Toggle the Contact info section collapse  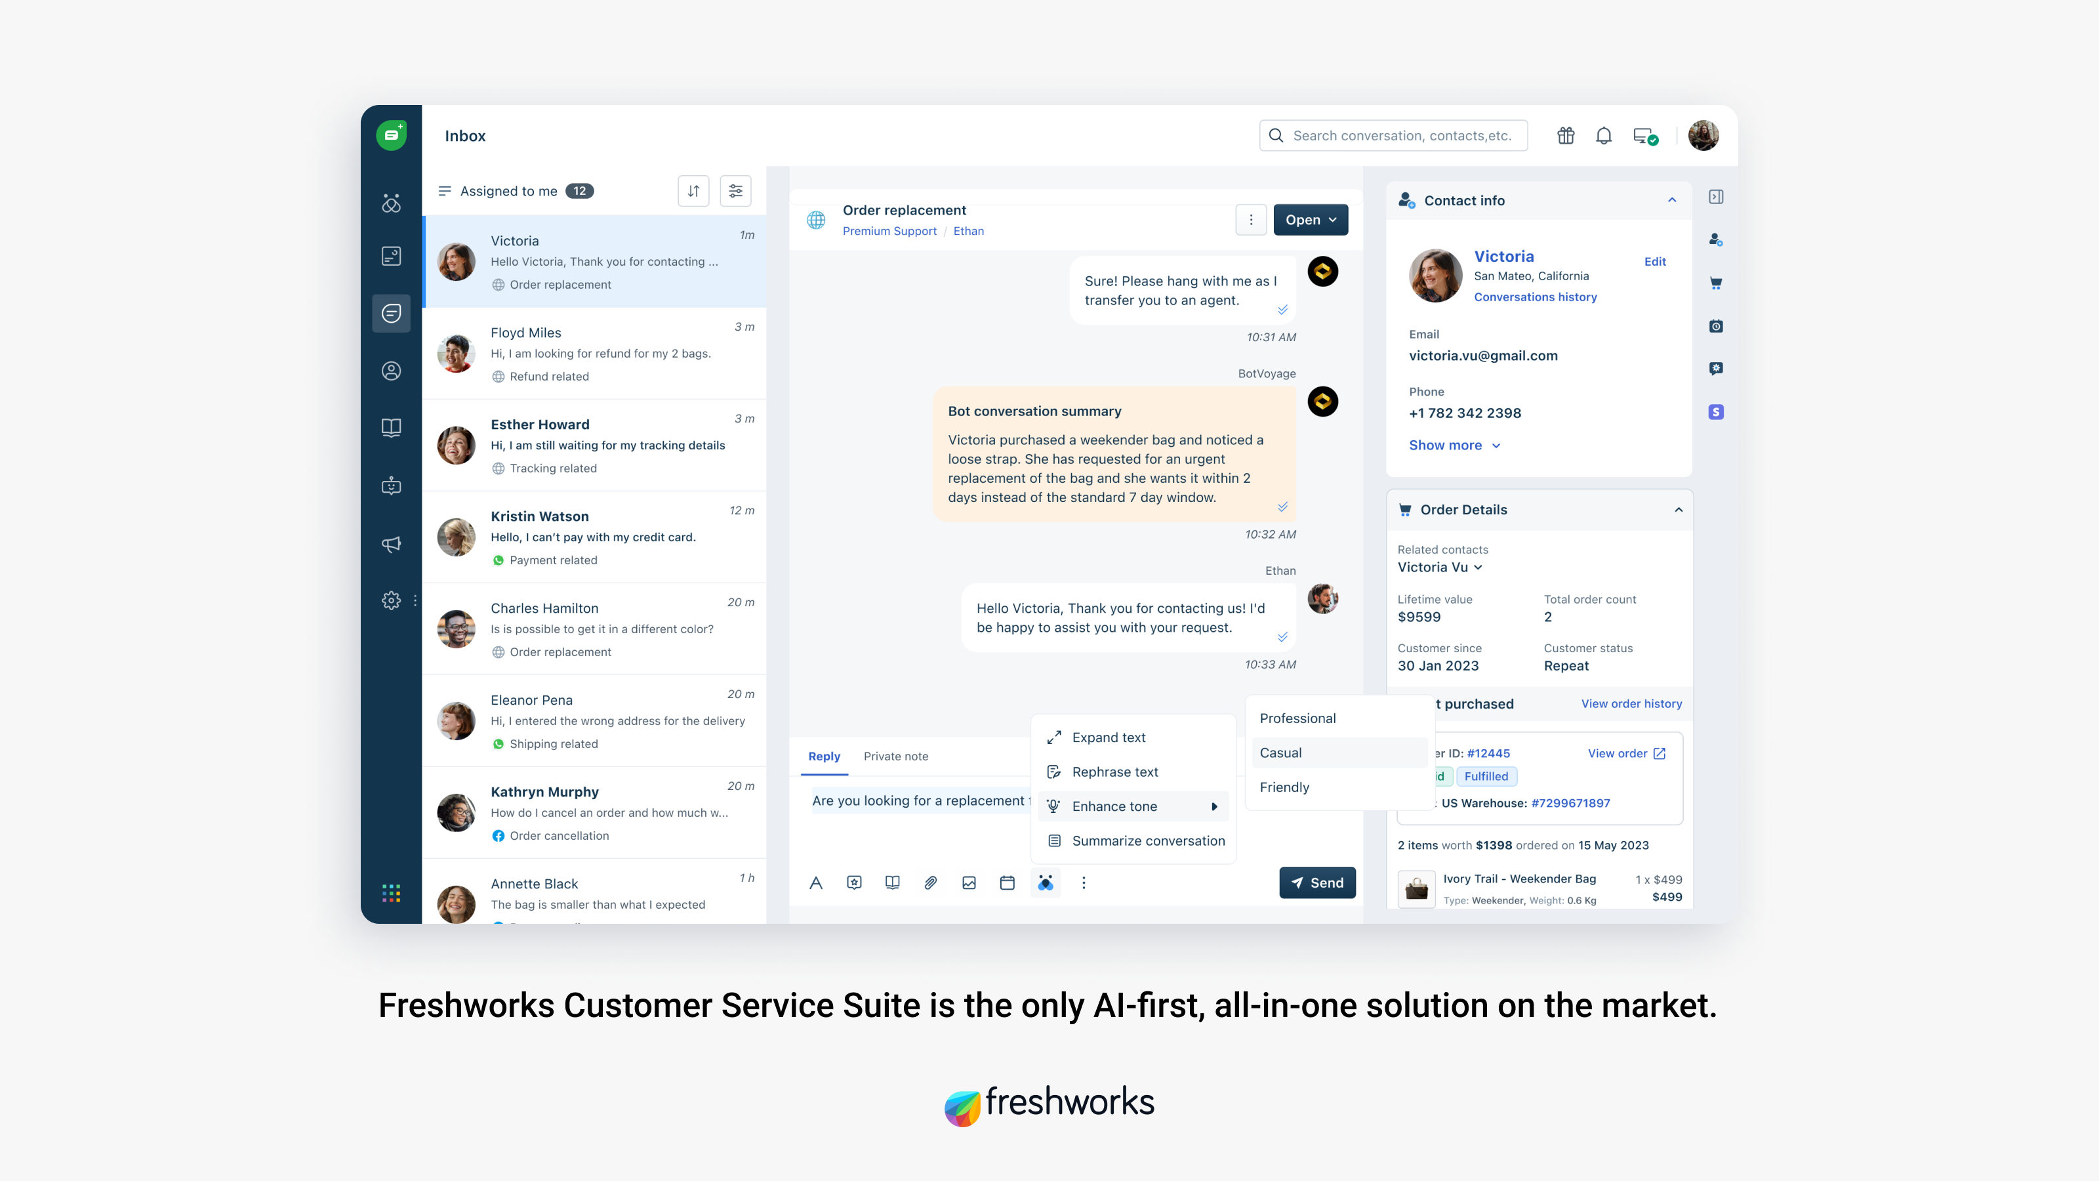[x=1671, y=200]
